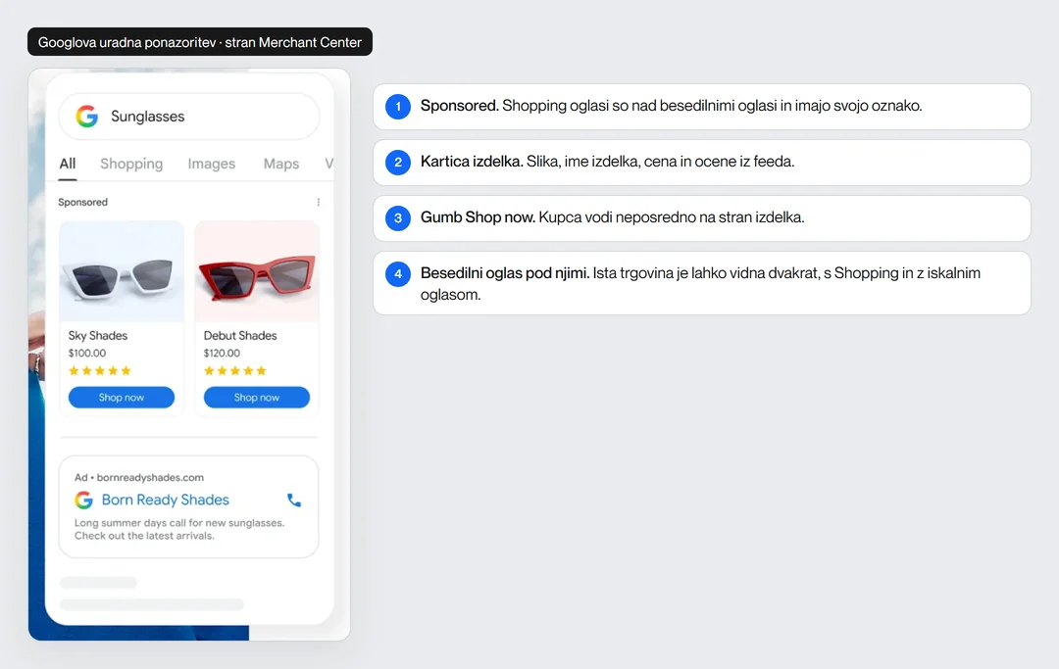Click the Googlova uradna ponazoritev caption label

[x=200, y=42]
